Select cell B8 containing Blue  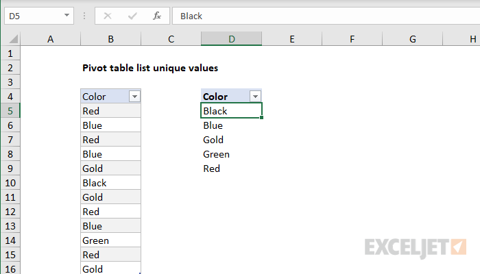pyautogui.click(x=111, y=154)
